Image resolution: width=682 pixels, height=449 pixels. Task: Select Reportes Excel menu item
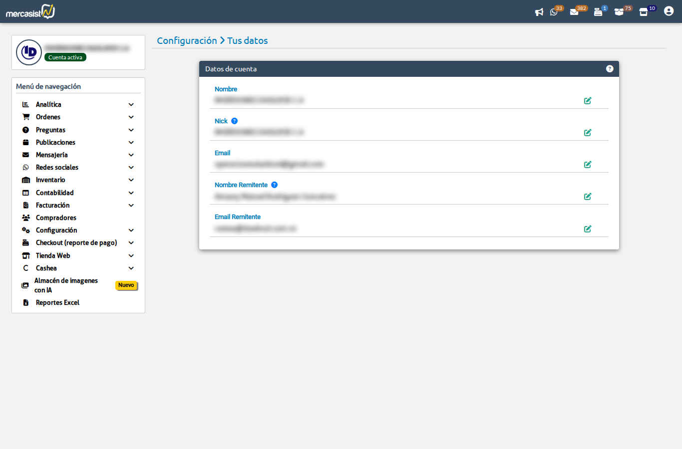click(57, 303)
